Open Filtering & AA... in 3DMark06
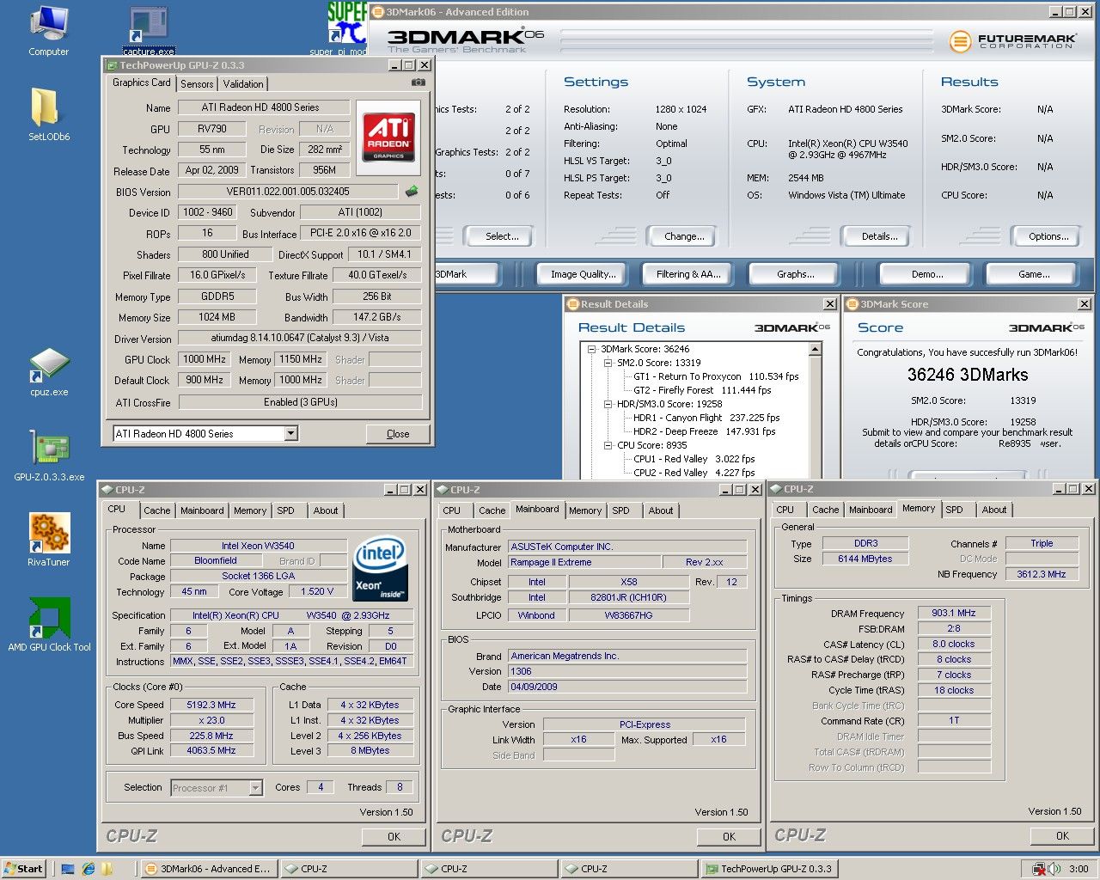This screenshot has width=1100, height=880. pos(688,274)
